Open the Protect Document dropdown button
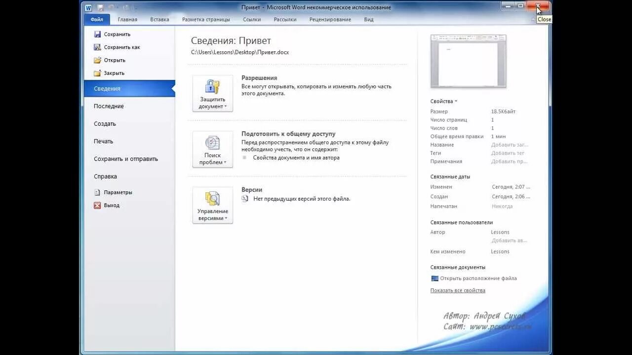The width and height of the screenshot is (632, 355). coord(212,93)
